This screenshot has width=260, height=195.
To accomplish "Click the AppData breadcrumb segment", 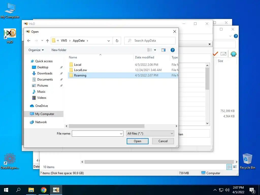I will [79, 41].
